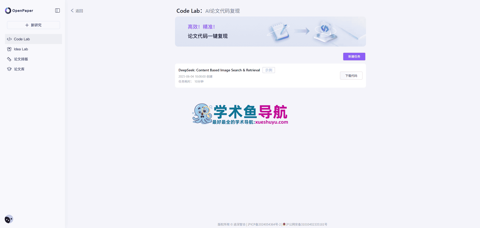Go back with 返回 link

77,11
